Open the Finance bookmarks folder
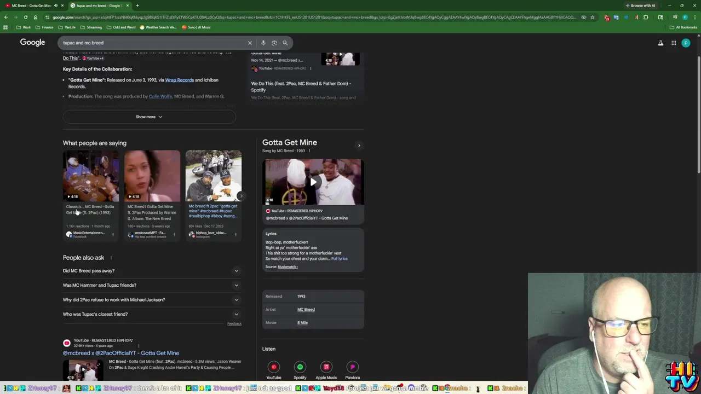Screen dimensions: 701x394 pyautogui.click(x=44, y=27)
